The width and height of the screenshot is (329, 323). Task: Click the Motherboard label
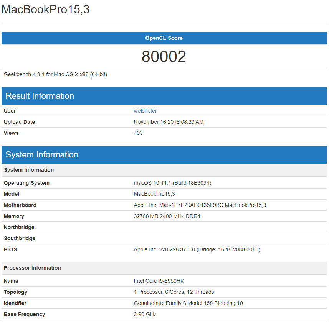[20, 205]
